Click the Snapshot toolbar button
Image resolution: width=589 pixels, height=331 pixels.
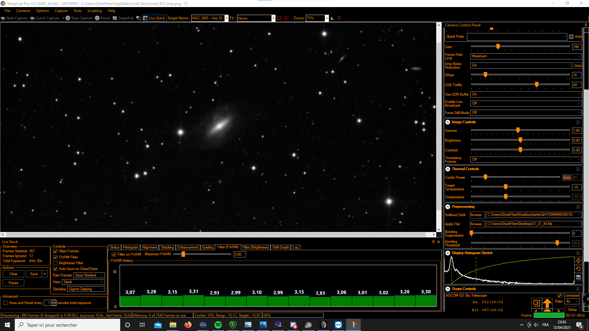[x=123, y=18]
